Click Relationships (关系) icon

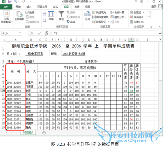tap(112, 22)
